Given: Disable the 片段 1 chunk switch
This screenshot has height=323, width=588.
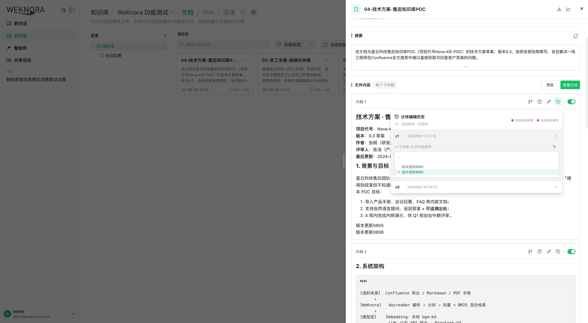Looking at the screenshot, I should [x=571, y=102].
